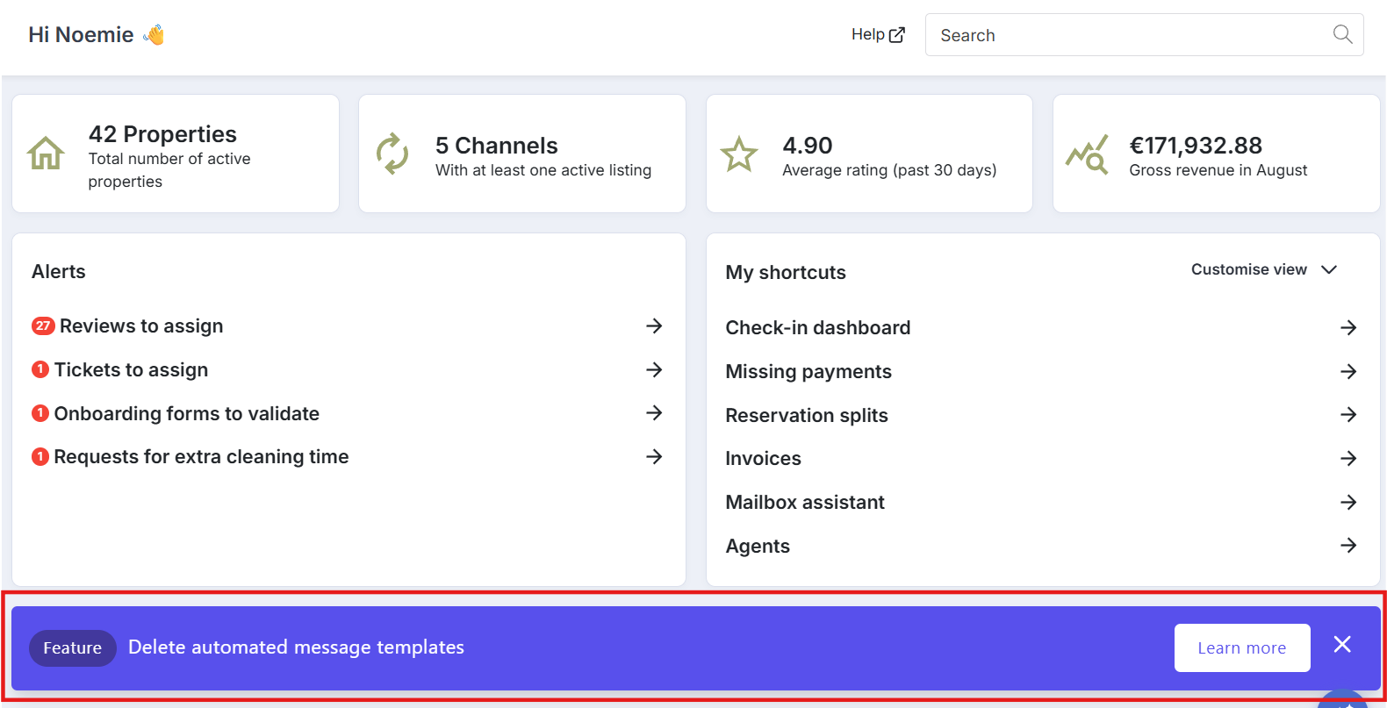Click the red 27 badge on Reviews
The width and height of the screenshot is (1387, 708).
coord(43,325)
